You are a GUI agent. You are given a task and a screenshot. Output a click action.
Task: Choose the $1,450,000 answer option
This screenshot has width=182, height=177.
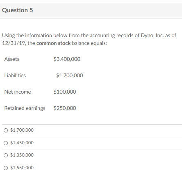point(6,143)
